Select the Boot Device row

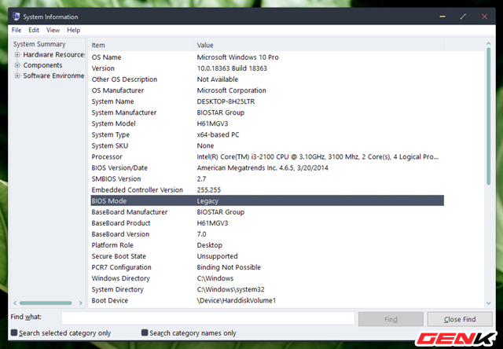267,300
